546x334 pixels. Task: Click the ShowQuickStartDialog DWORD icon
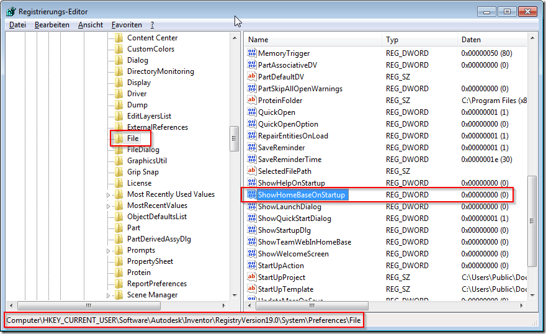(251, 219)
